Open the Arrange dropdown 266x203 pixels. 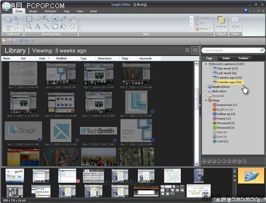click(x=221, y=23)
